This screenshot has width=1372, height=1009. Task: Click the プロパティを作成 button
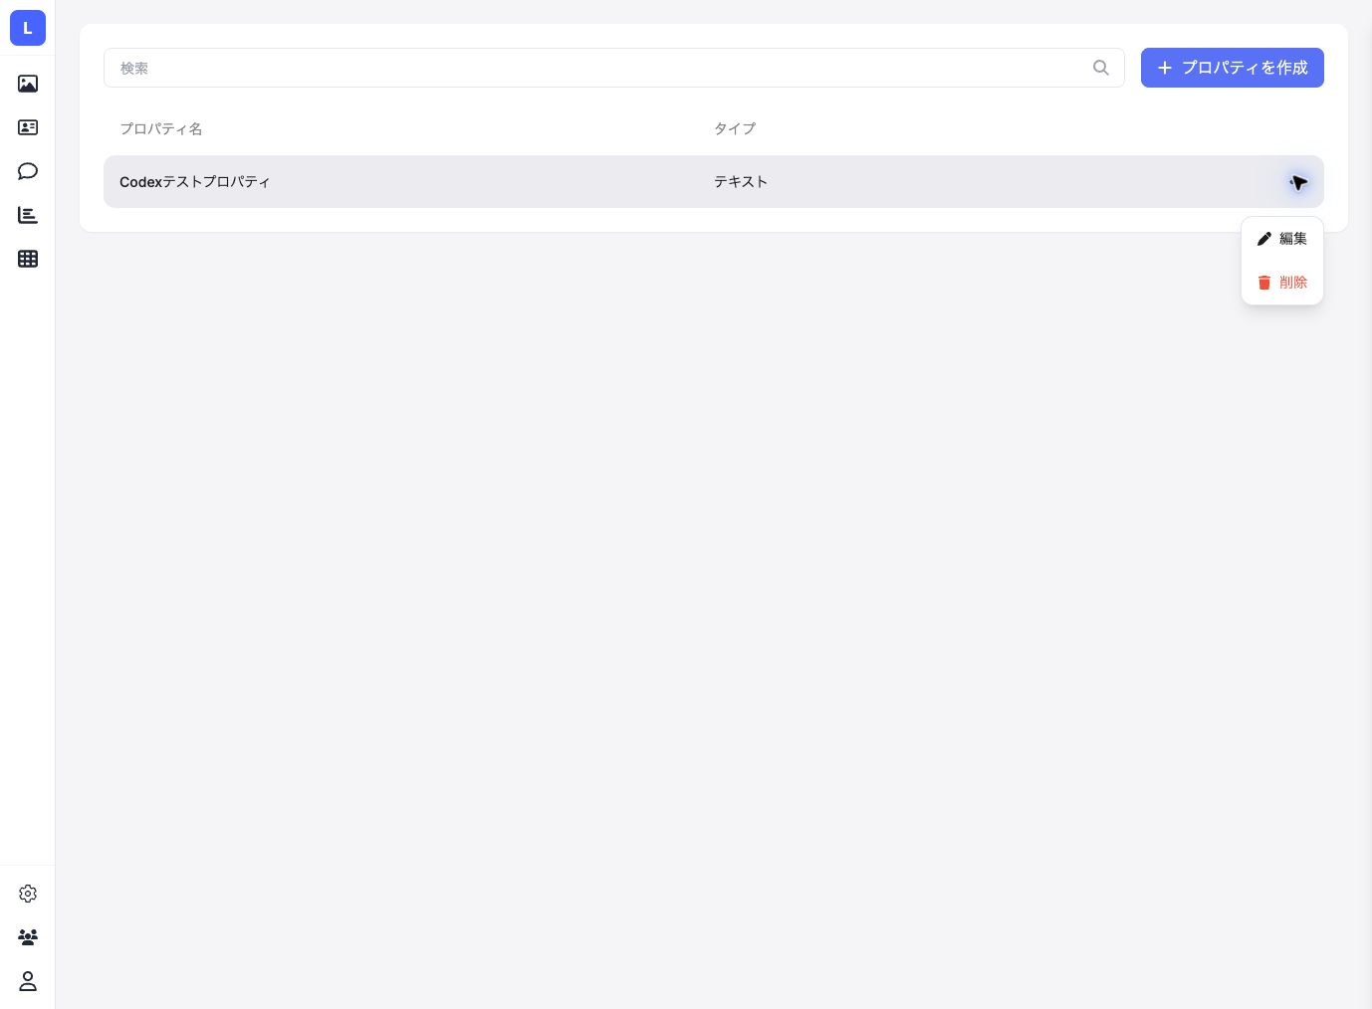(x=1233, y=68)
